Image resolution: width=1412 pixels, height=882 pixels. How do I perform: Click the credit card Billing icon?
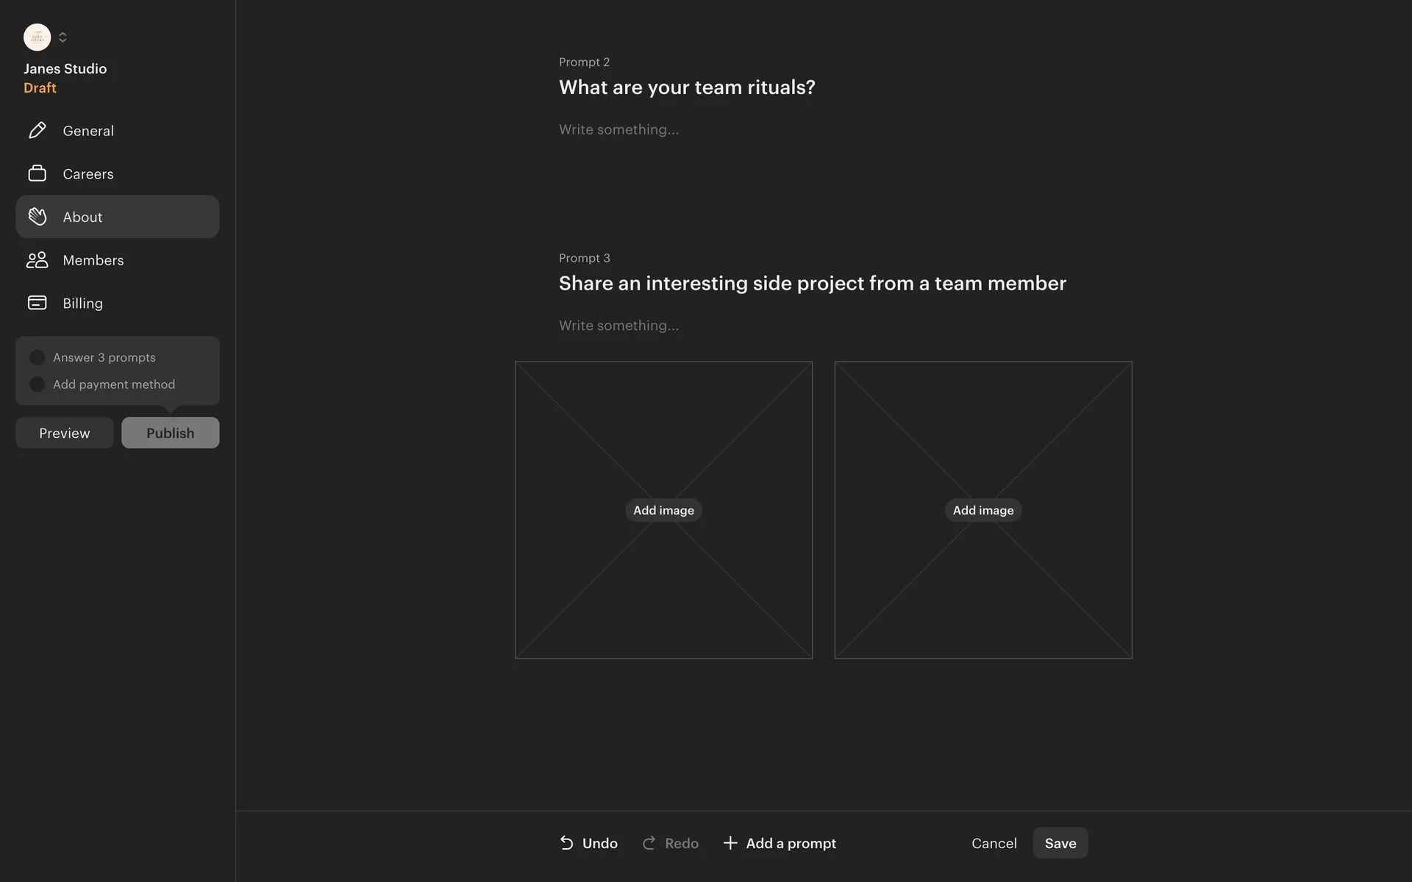pyautogui.click(x=37, y=303)
